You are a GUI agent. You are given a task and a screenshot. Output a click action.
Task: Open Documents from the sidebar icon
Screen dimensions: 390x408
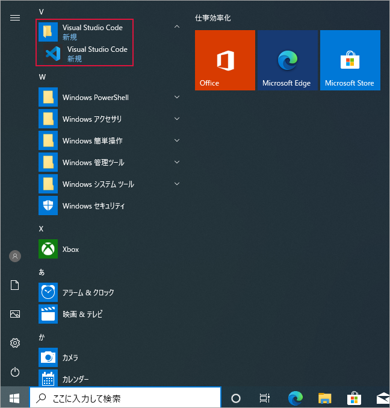click(15, 285)
